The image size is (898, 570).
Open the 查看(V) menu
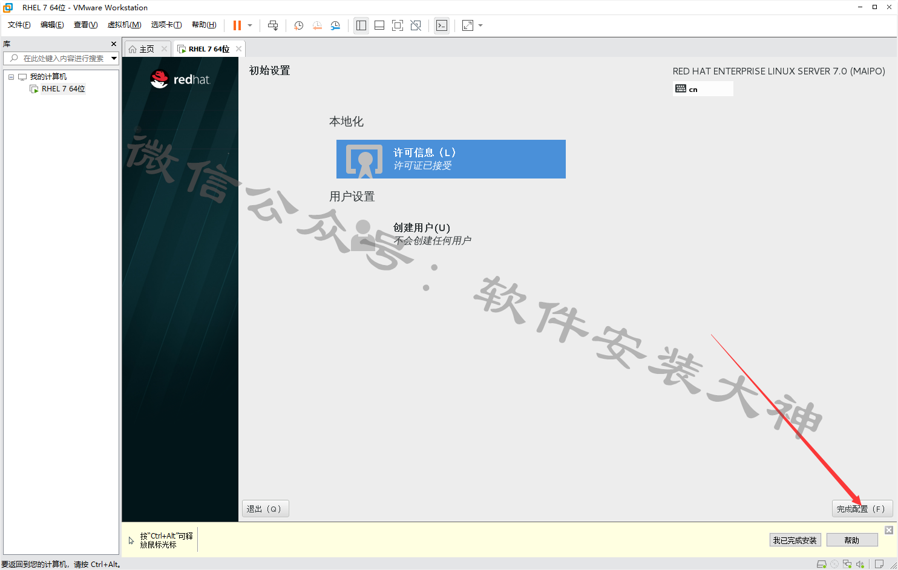[85, 25]
